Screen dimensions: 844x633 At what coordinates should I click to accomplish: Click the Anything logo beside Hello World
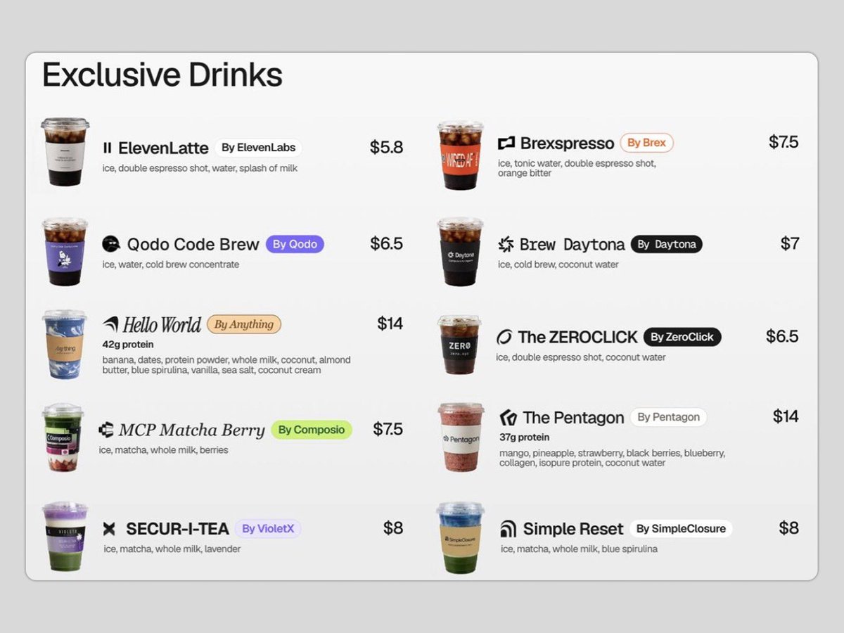(110, 324)
